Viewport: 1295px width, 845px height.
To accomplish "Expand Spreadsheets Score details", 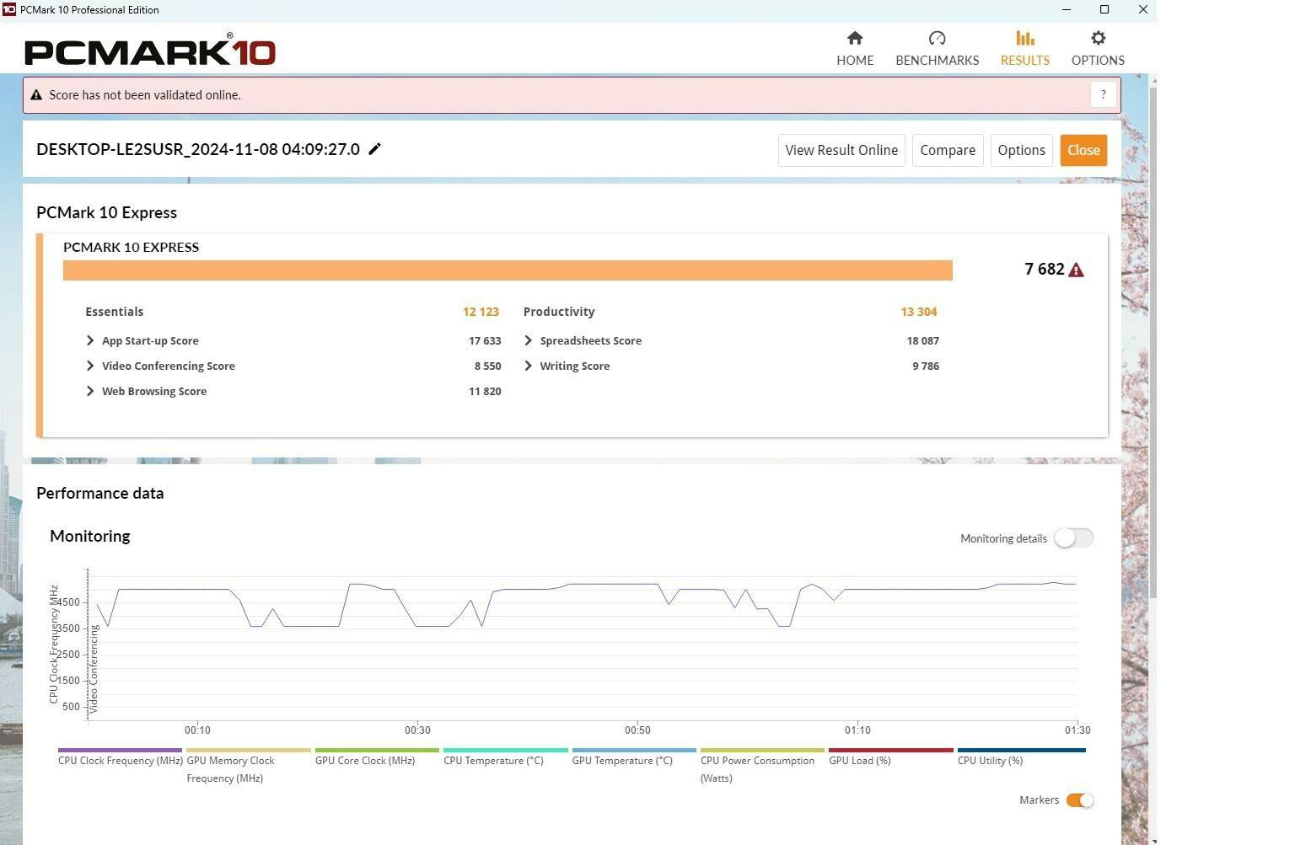I will pos(529,340).
